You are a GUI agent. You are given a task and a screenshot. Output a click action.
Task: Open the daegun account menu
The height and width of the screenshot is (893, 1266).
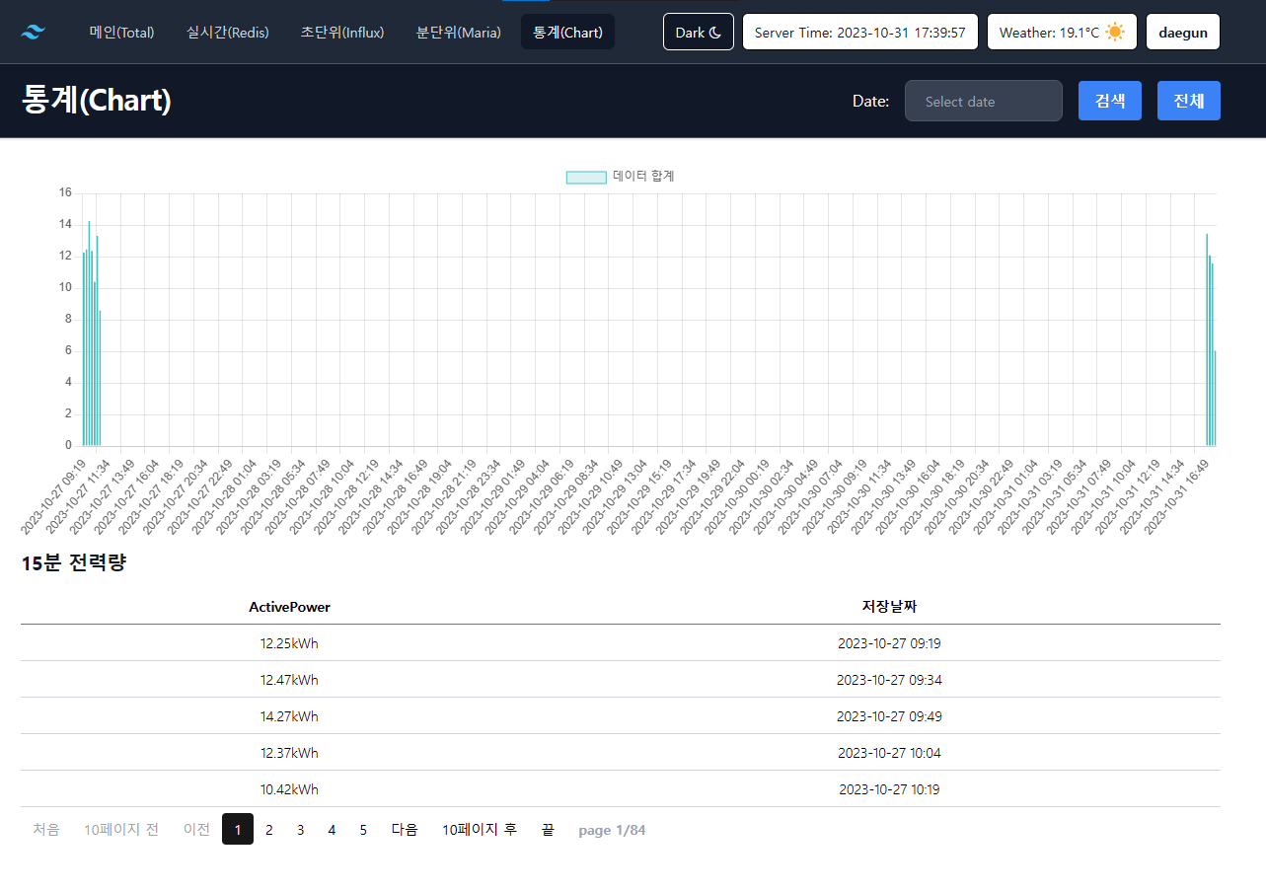click(x=1182, y=32)
